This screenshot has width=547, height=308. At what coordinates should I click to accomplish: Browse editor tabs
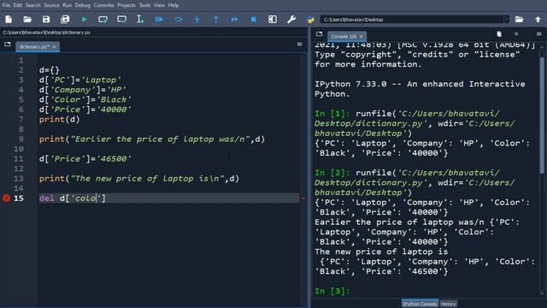coord(8,44)
